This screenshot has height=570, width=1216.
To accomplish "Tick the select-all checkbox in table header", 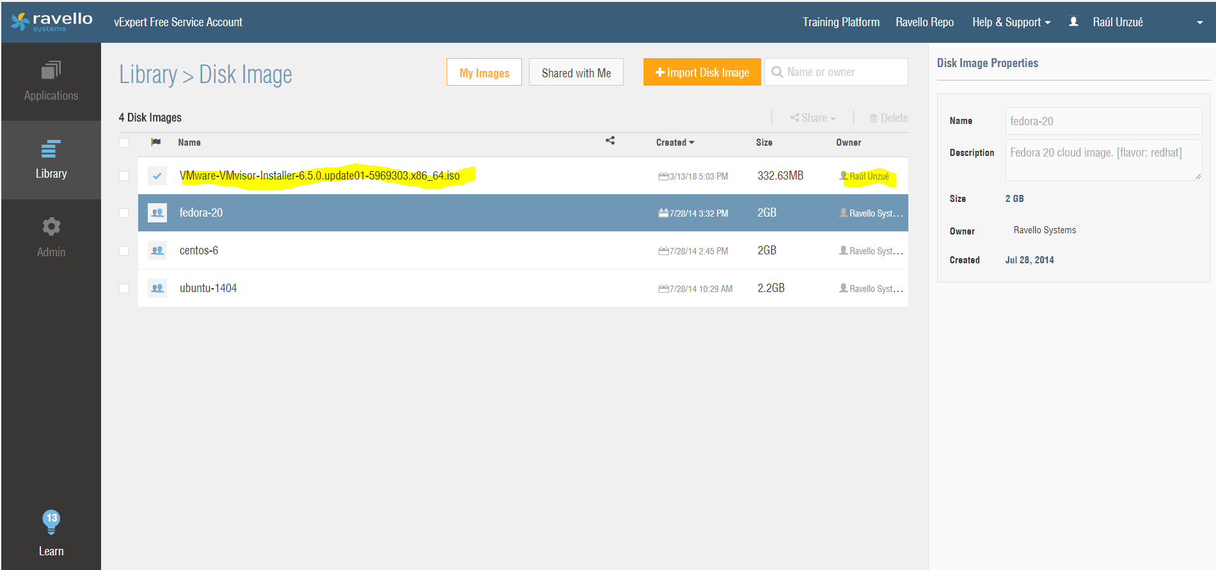I will 124,142.
